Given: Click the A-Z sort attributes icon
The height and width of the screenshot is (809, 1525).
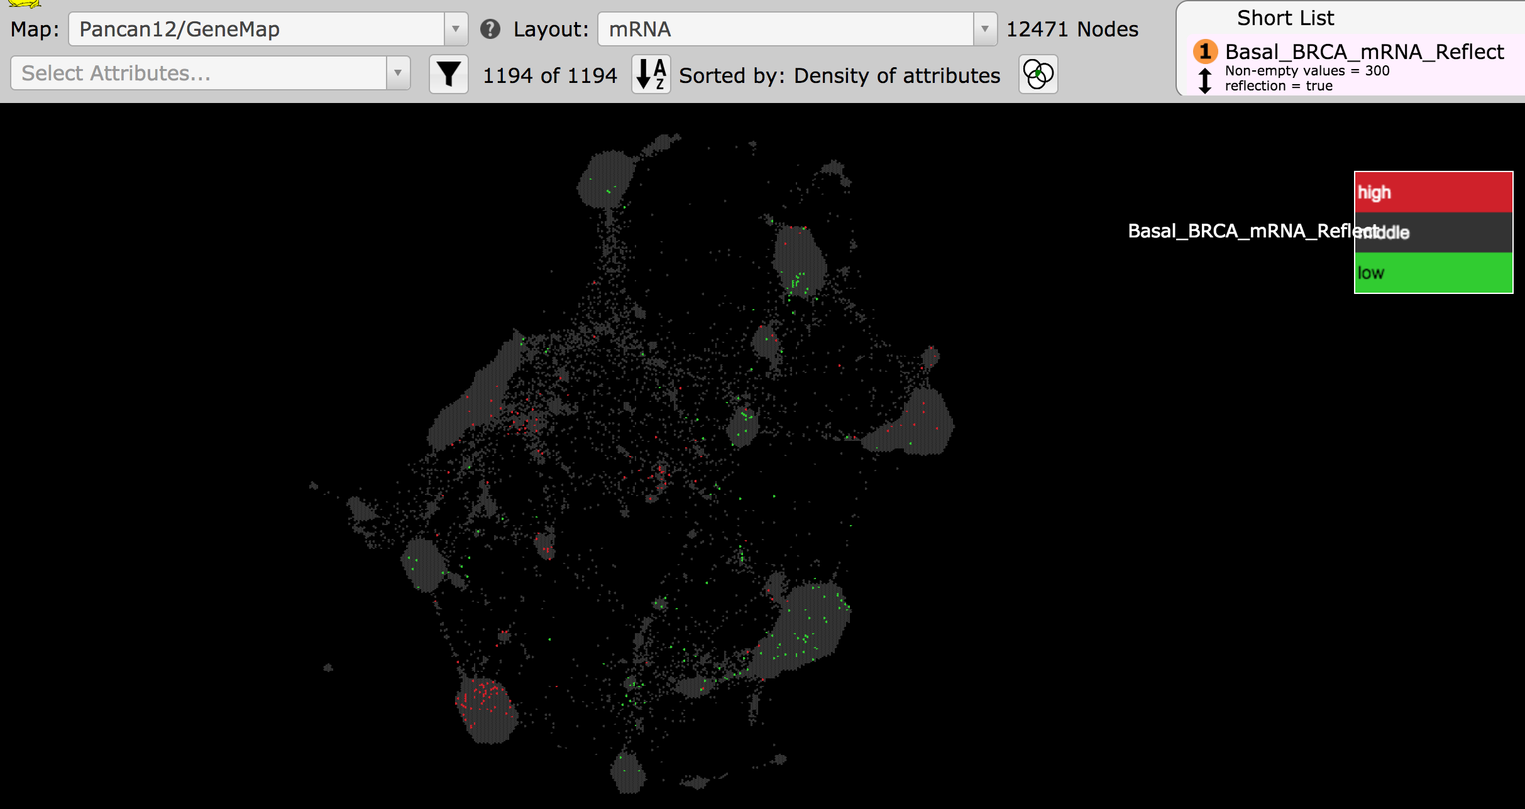Looking at the screenshot, I should pos(651,75).
